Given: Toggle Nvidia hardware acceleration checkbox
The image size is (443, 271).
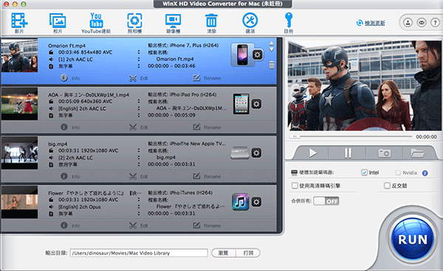Looking at the screenshot, I should 398,172.
